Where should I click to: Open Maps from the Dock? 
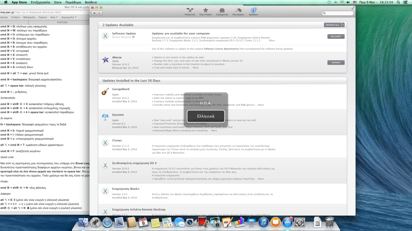pyautogui.click(x=167, y=223)
